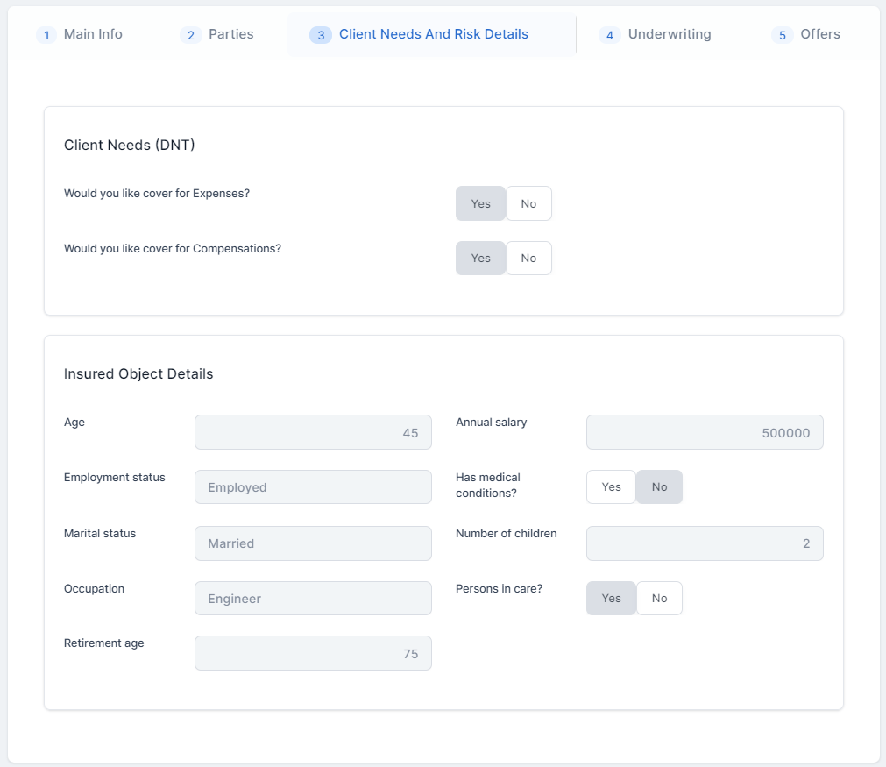Open the Offers tab
The width and height of the screenshot is (886, 767).
tap(806, 34)
